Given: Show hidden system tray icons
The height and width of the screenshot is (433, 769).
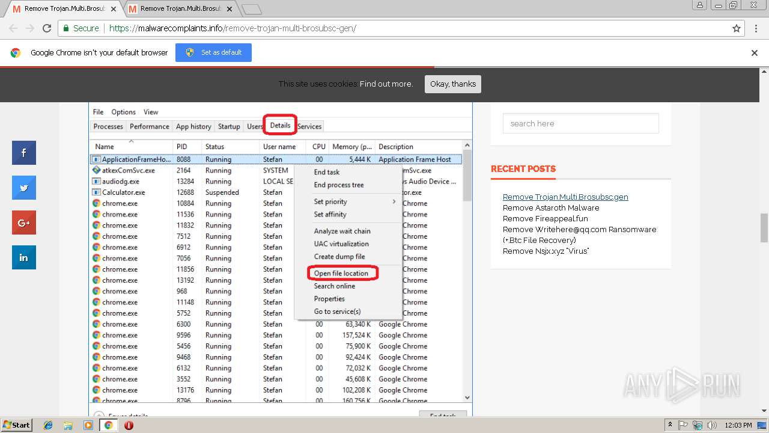Looking at the screenshot, I should (670, 425).
